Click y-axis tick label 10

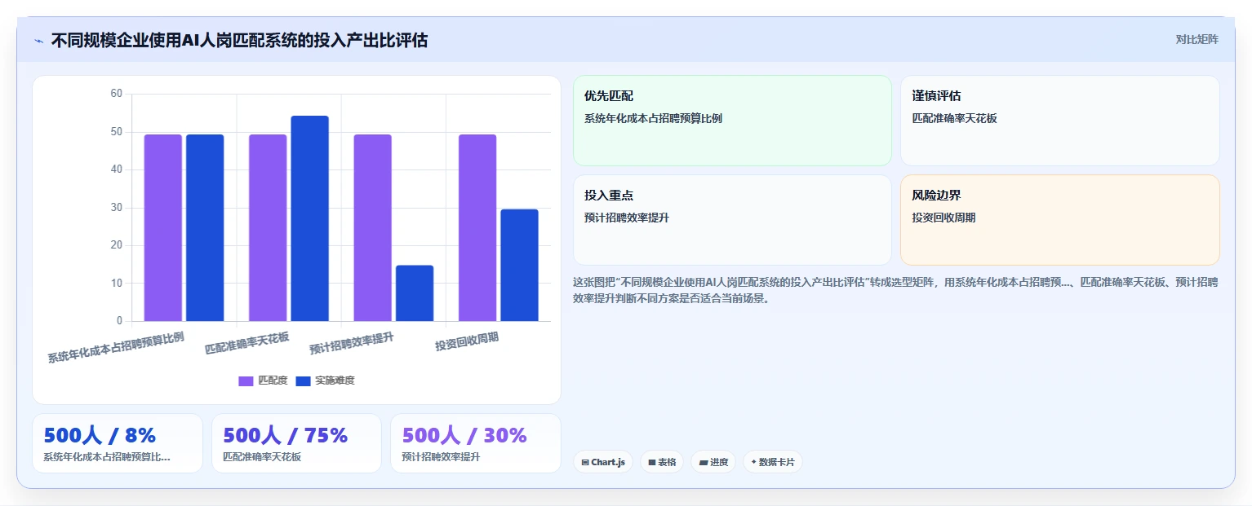tap(116, 284)
